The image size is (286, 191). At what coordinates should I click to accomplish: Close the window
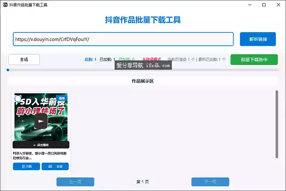click(278, 5)
